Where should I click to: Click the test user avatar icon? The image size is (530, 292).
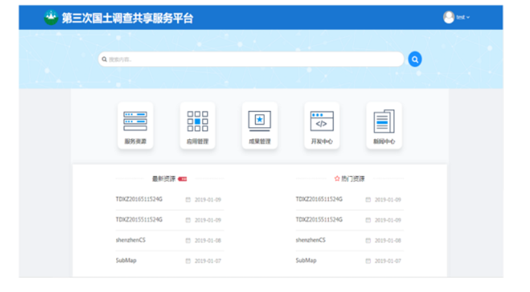[448, 18]
